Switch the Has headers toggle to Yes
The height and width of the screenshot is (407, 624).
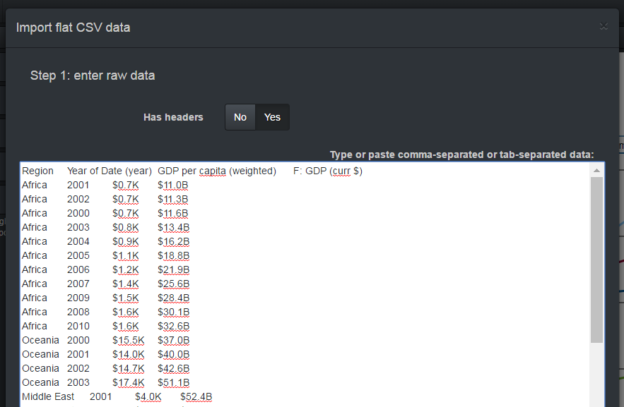click(x=272, y=117)
